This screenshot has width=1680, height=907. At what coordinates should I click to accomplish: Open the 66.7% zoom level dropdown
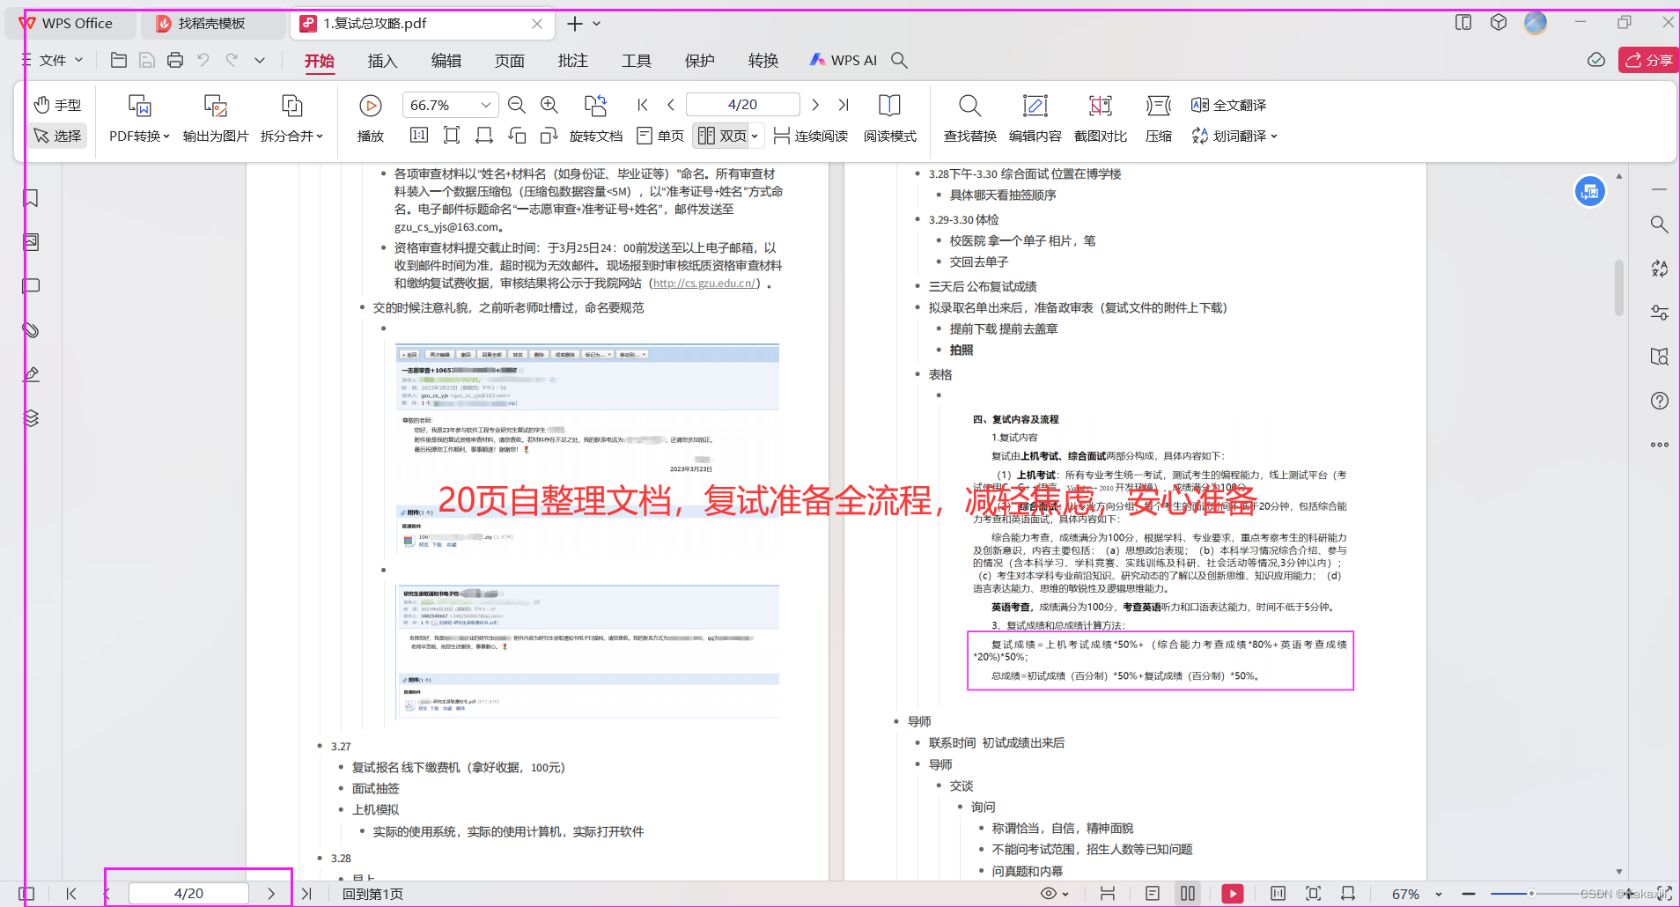click(x=485, y=105)
